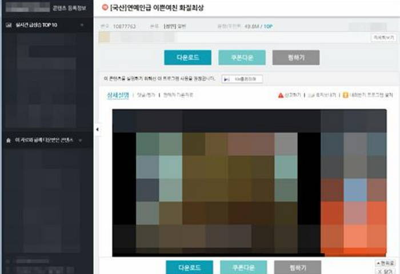This screenshot has width=400, height=274.
Task: Click the home icon beside 이 자료와 함께 다운받은 콘텐츠
Action: [x=9, y=140]
